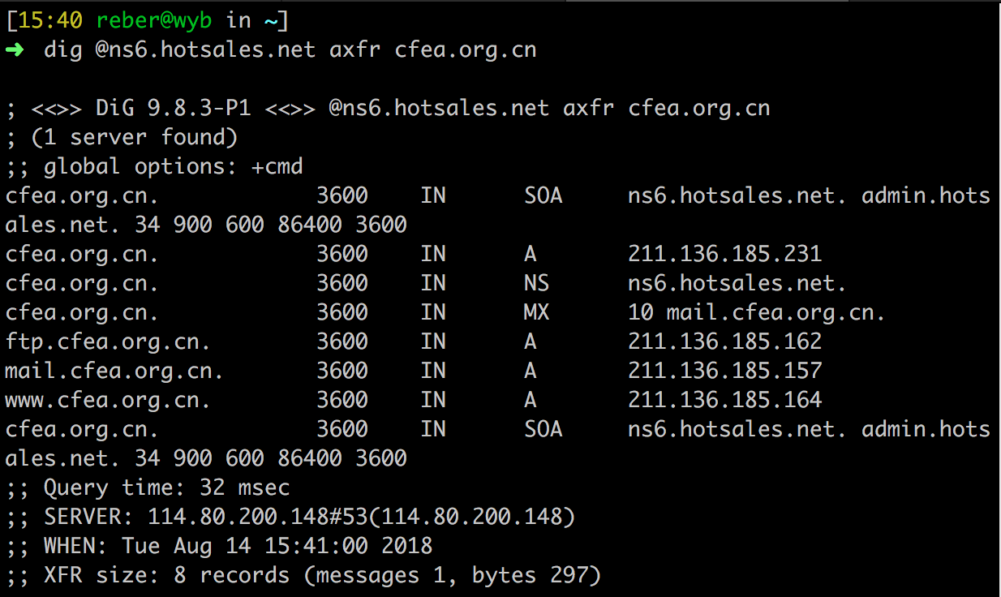Click the NS record type label
Viewport: 1001px width, 597px height.
(x=536, y=283)
